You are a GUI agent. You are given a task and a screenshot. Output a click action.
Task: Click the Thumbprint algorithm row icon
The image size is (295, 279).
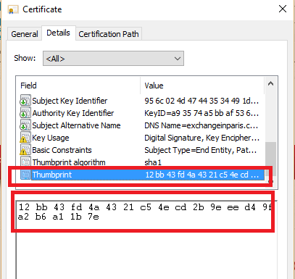tap(25, 162)
